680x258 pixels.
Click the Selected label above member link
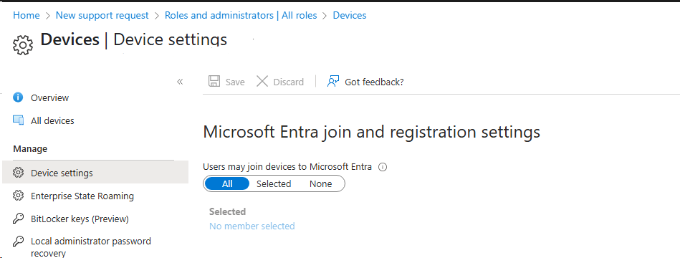(x=228, y=211)
